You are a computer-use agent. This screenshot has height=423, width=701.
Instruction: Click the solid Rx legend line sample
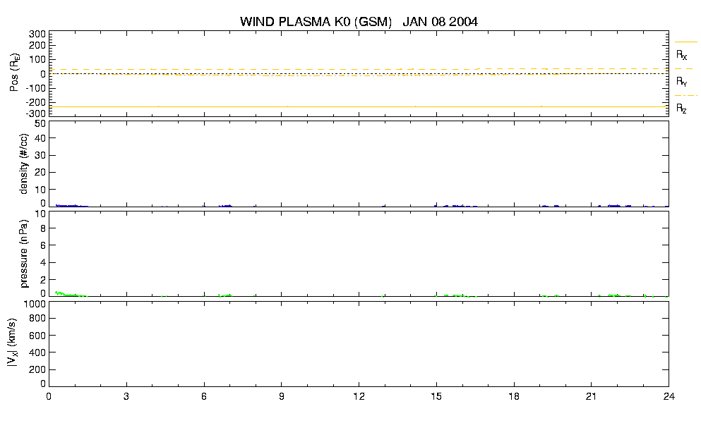[685, 42]
